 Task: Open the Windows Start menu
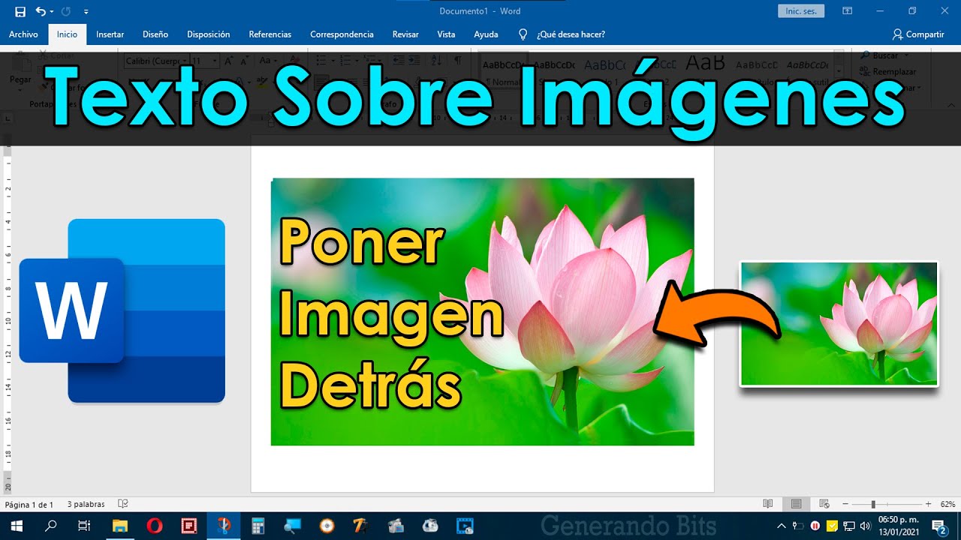[17, 526]
